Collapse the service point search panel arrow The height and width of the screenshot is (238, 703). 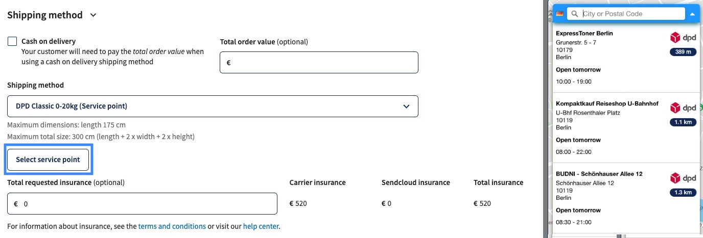[x=692, y=14]
